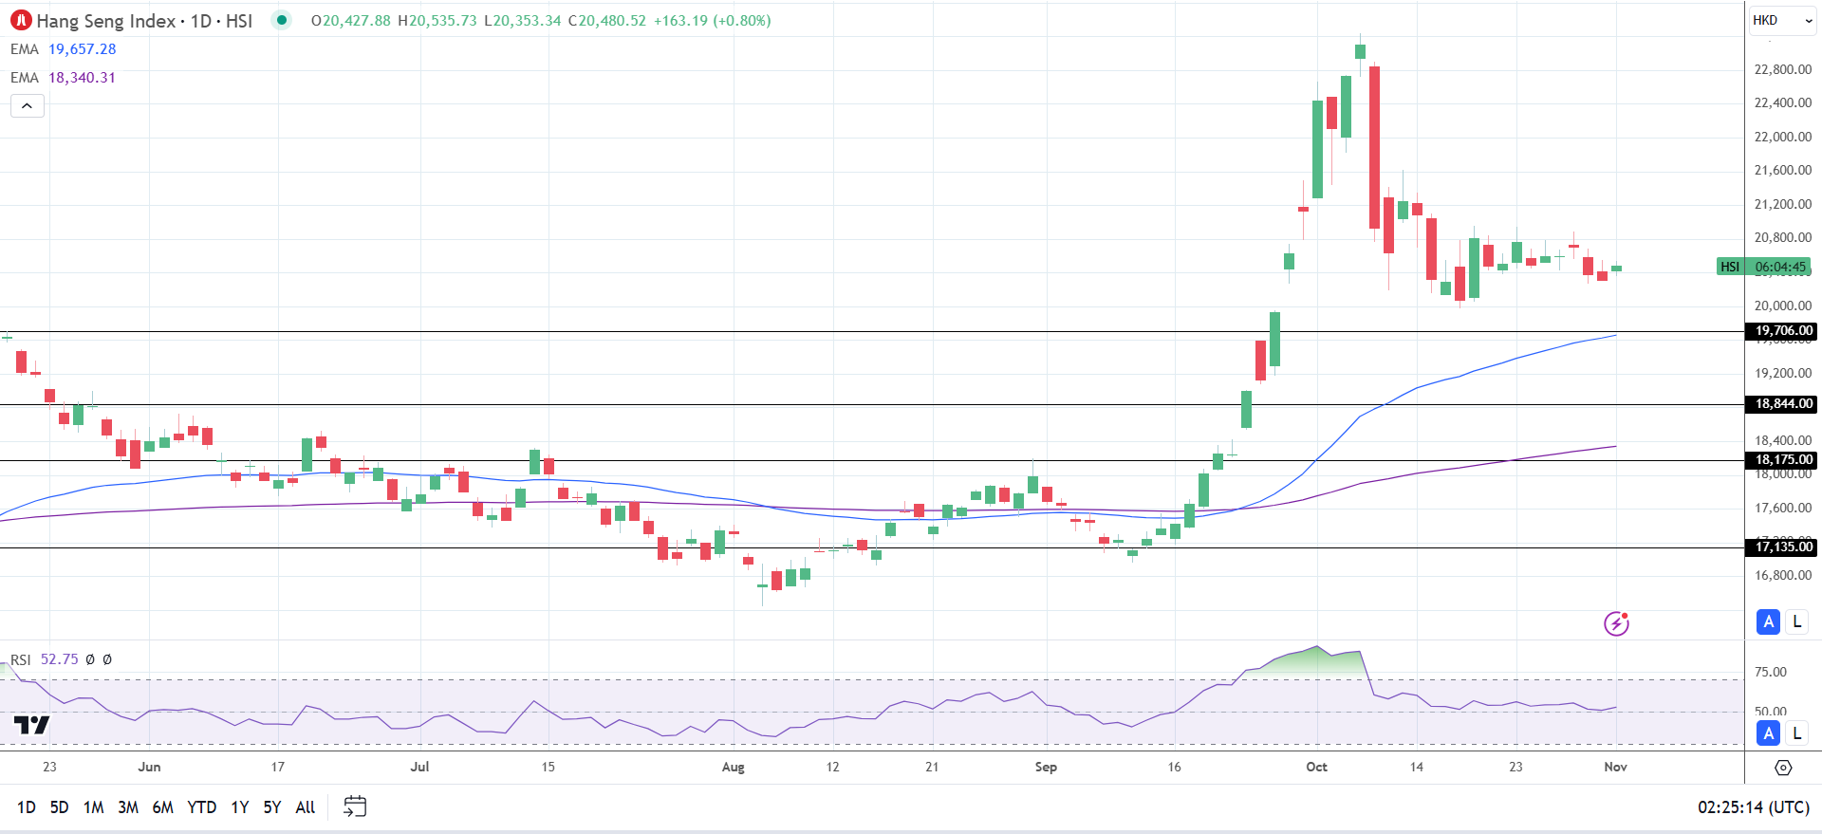The image size is (1822, 834).
Task: Click the Aug label on time axis
Action: click(x=733, y=767)
